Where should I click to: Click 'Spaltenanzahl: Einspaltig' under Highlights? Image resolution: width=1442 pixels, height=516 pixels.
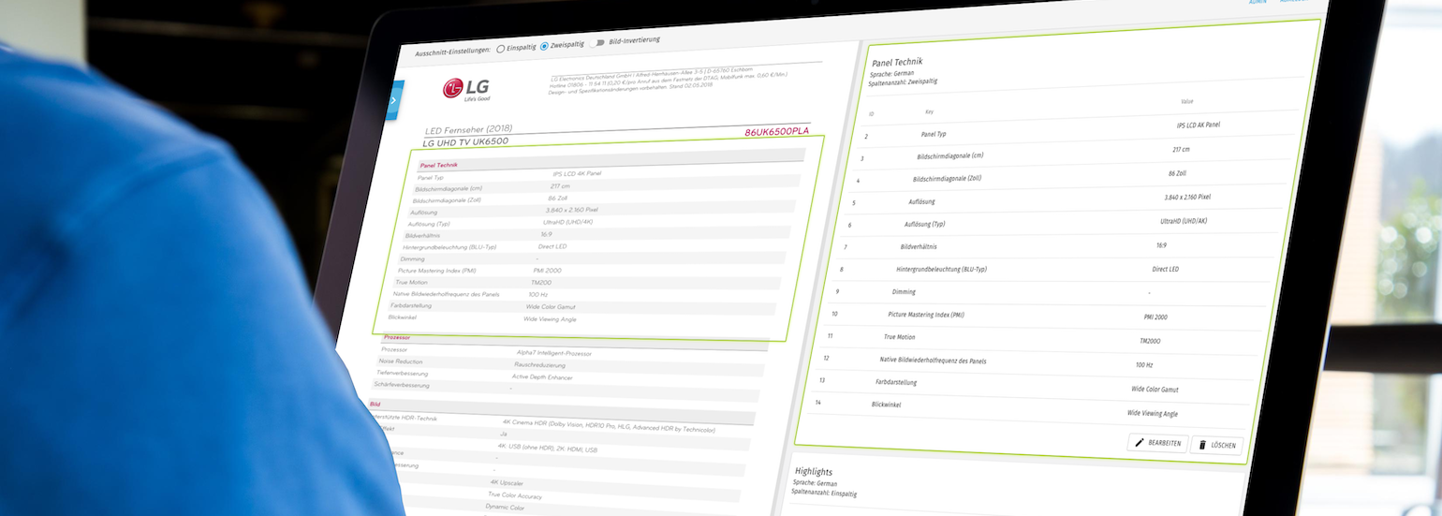[824, 493]
